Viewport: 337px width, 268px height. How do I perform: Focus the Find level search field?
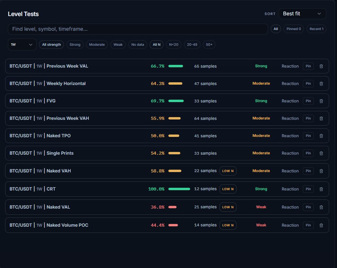click(138, 29)
